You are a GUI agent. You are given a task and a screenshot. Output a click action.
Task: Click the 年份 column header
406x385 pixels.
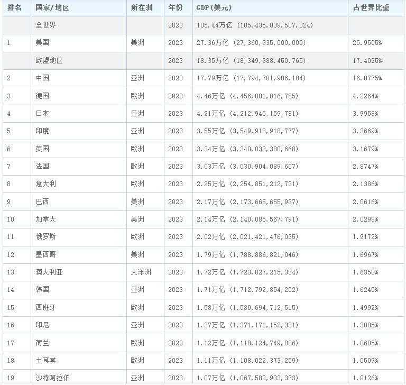[176, 8]
